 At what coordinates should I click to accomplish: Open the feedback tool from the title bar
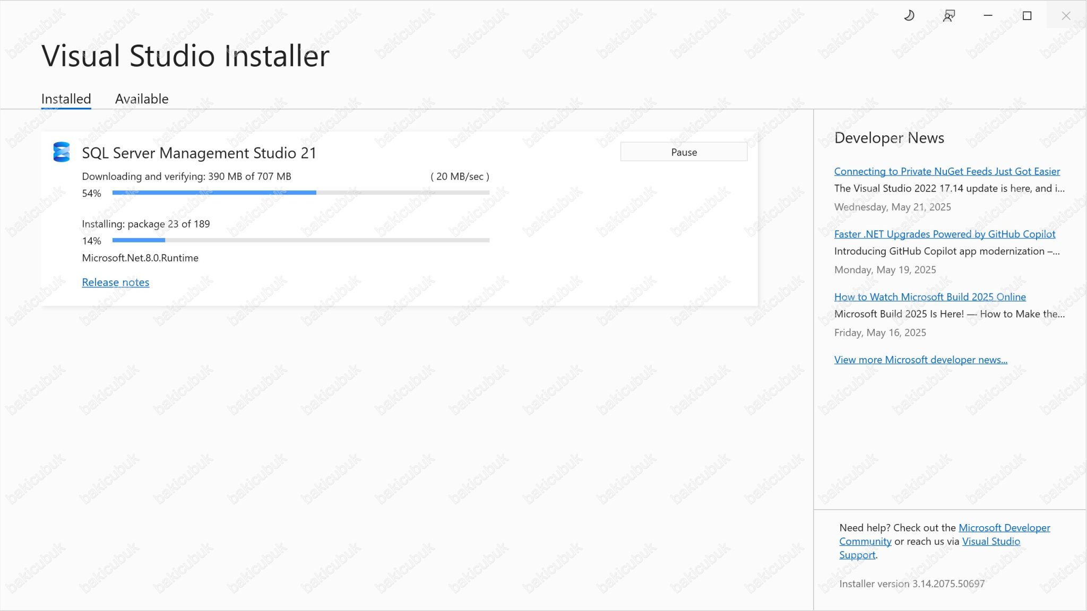pyautogui.click(x=948, y=15)
